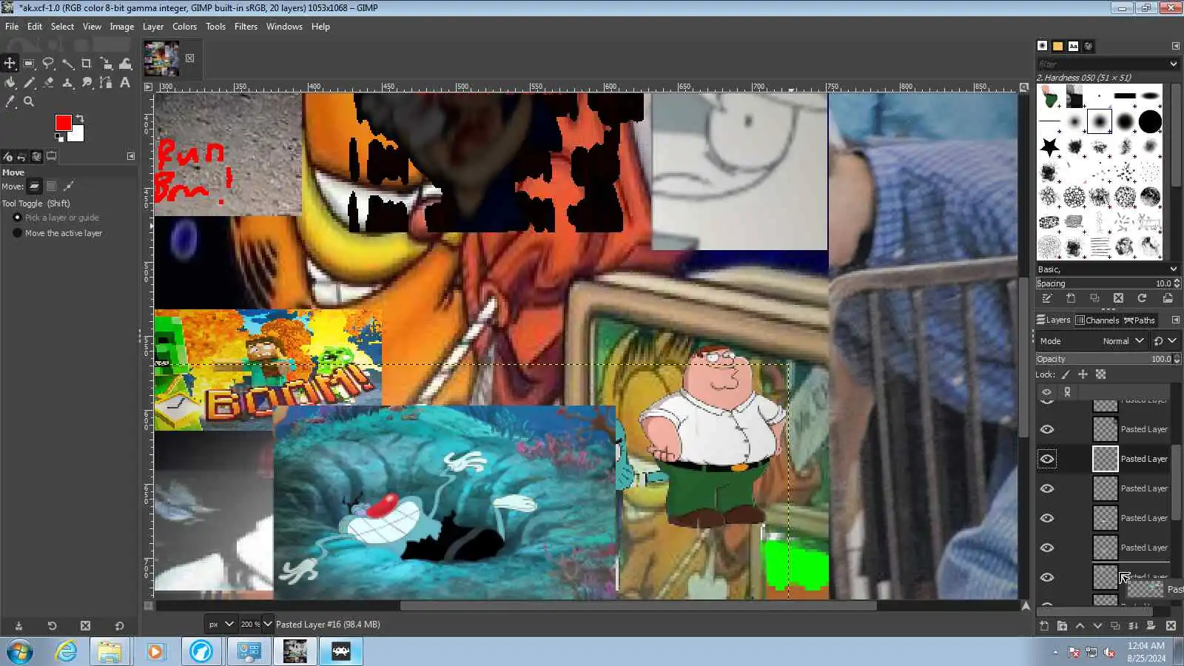1184x666 pixels.
Task: Adjust the layer Opacity slider
Action: click(1107, 359)
